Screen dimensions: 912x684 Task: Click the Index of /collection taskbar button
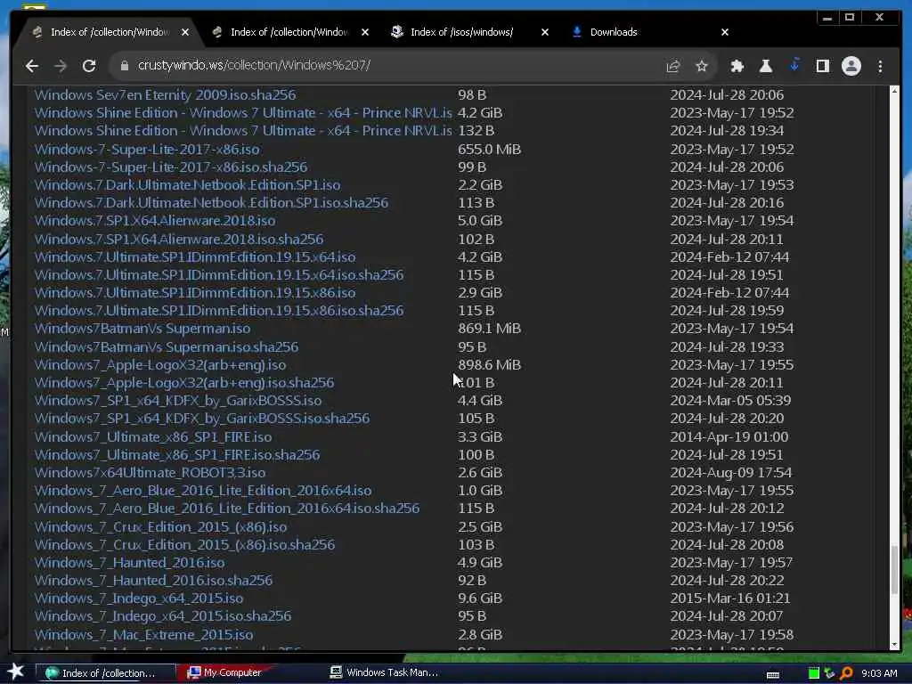(106, 673)
